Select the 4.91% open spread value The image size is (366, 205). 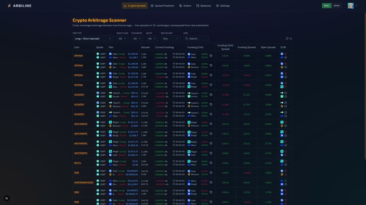click(x=268, y=75)
